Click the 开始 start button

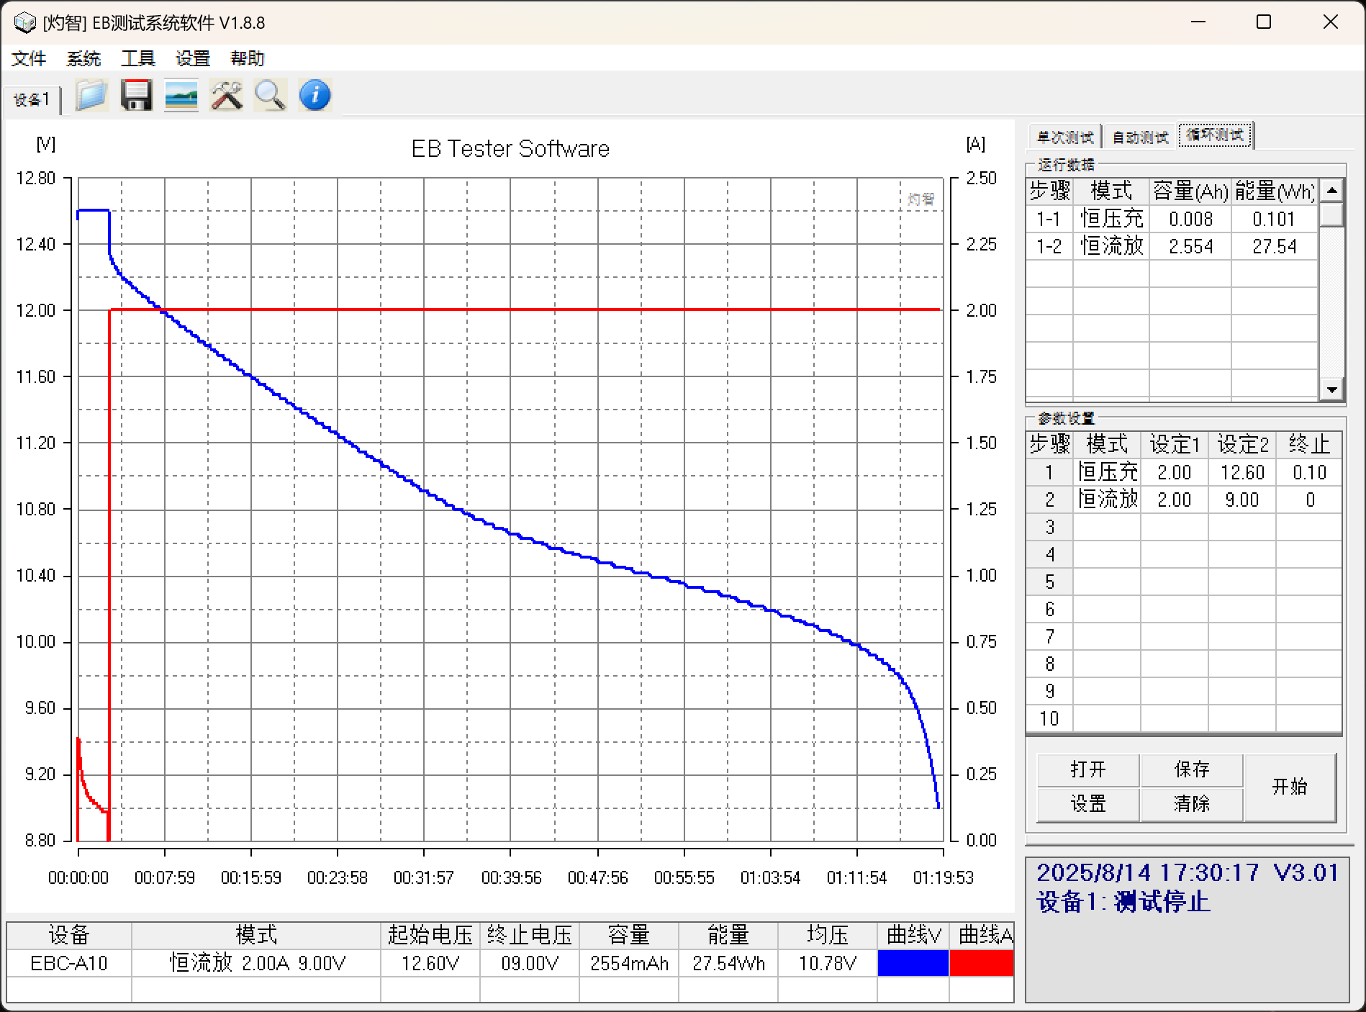[x=1290, y=787]
